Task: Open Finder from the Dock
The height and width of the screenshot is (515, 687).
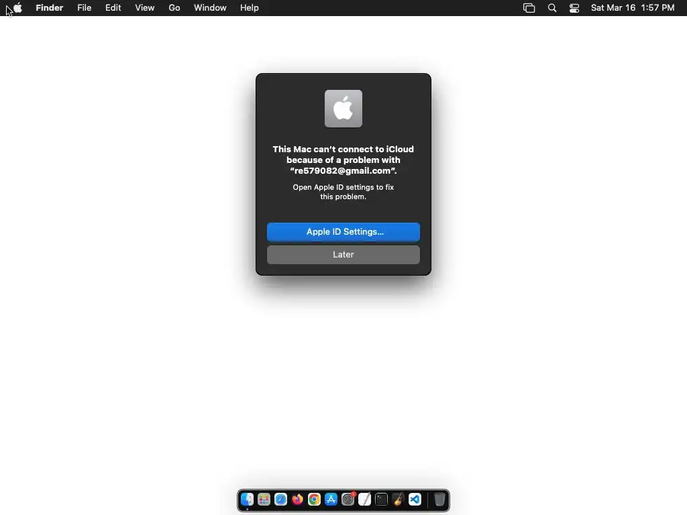Action: (x=247, y=499)
